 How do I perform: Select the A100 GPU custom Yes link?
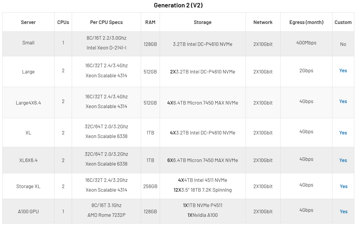click(343, 211)
